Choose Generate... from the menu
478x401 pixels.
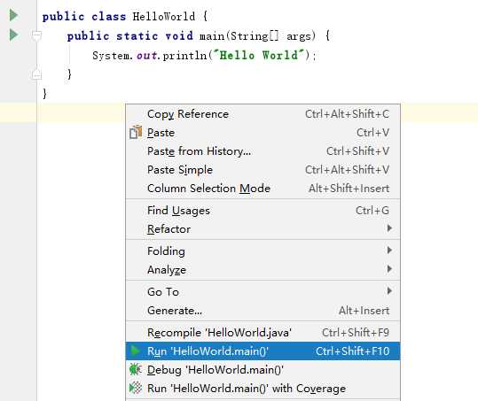(263, 311)
